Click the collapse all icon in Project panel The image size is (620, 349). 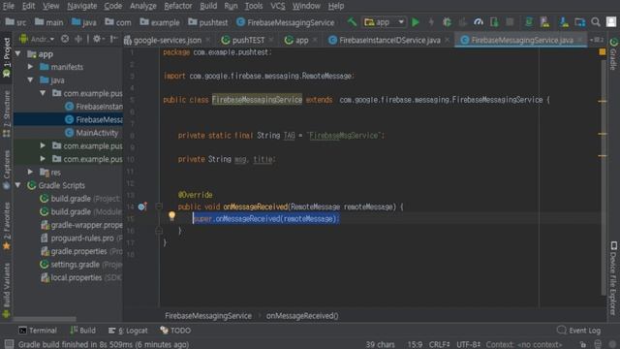78,39
